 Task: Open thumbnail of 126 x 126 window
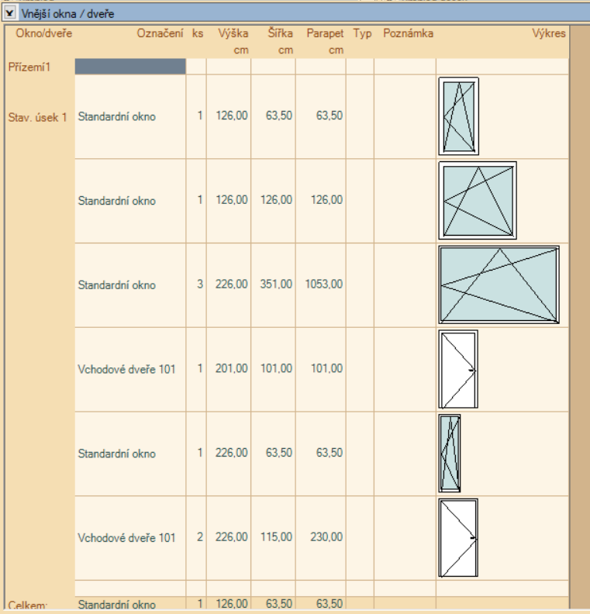click(x=478, y=201)
